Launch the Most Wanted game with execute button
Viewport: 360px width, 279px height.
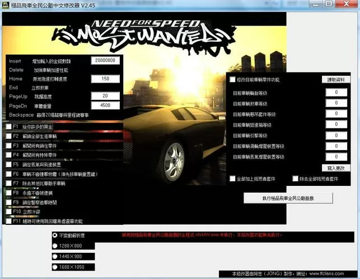(288, 198)
